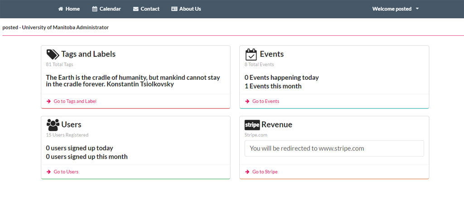The height and width of the screenshot is (205, 464).
Task: Select the Contact navigation label
Action: pyautogui.click(x=150, y=9)
